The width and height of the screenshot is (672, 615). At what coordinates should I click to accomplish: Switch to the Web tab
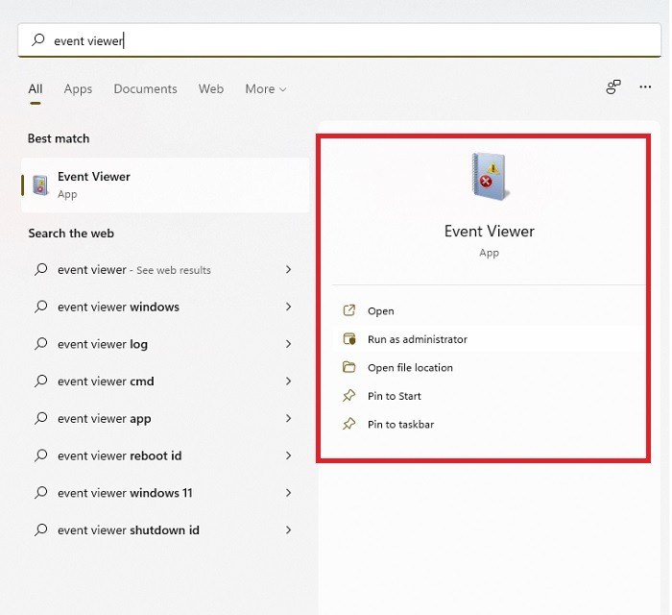(211, 88)
